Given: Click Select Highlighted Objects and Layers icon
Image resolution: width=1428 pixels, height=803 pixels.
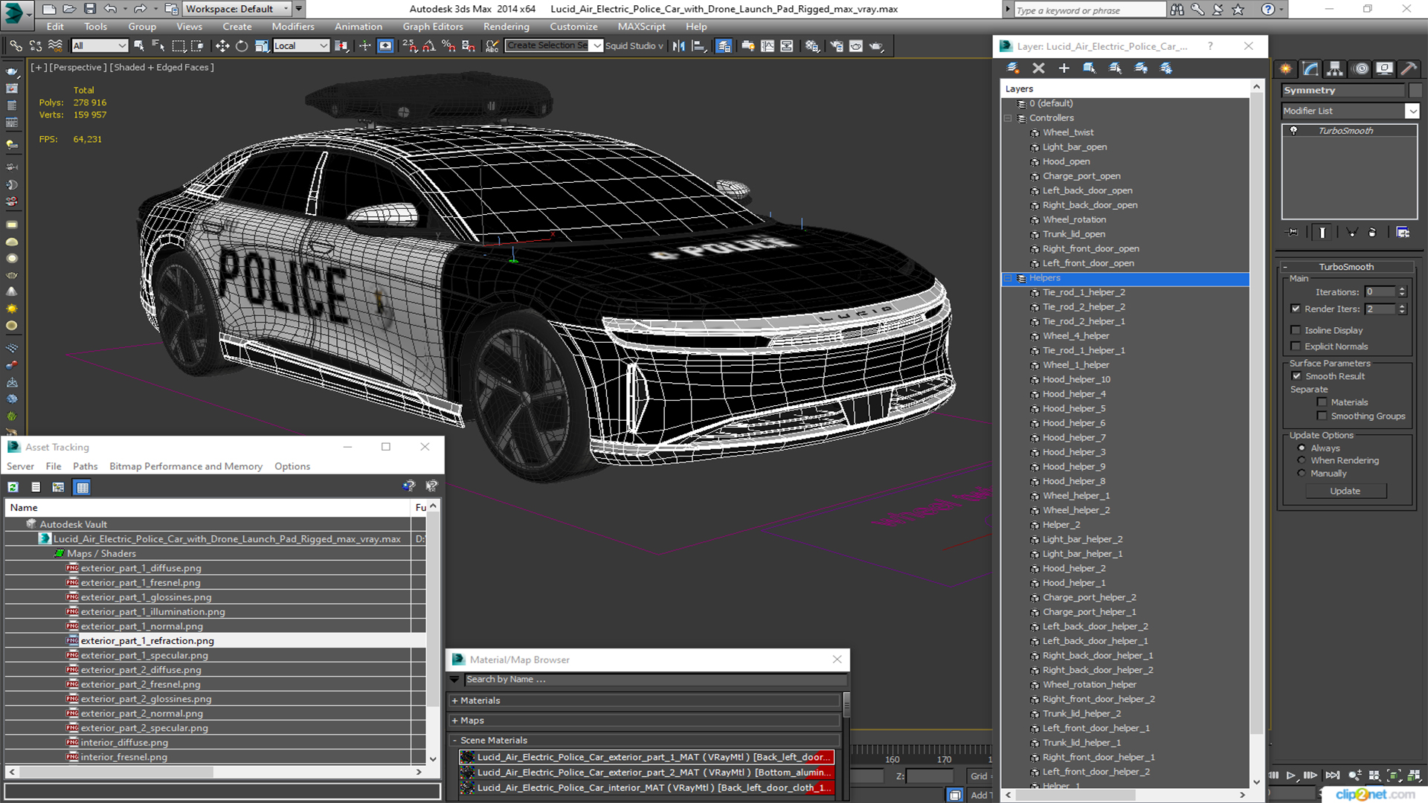Looking at the screenshot, I should pos(1090,68).
